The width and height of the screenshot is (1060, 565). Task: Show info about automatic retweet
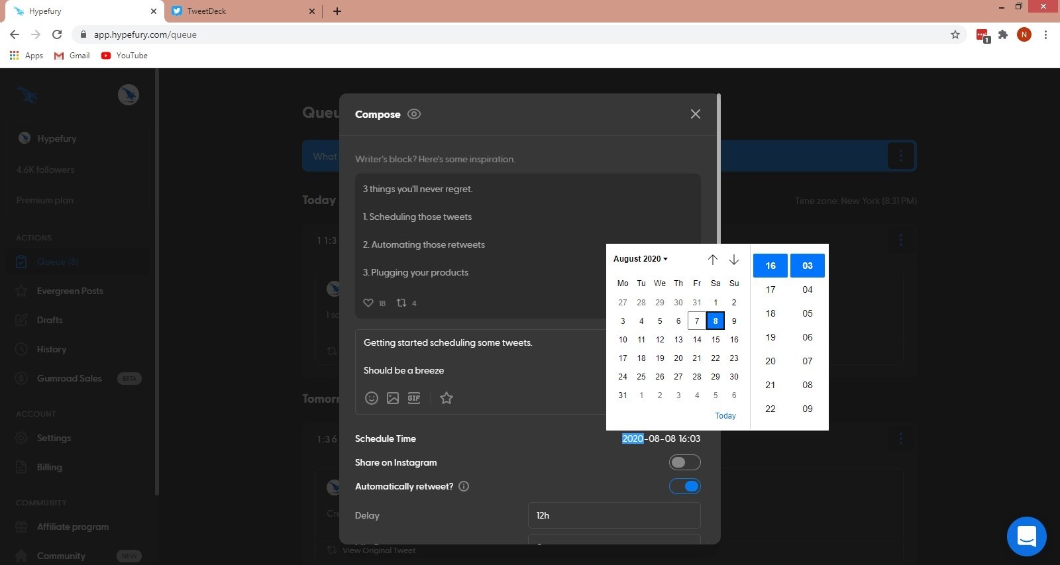click(464, 486)
